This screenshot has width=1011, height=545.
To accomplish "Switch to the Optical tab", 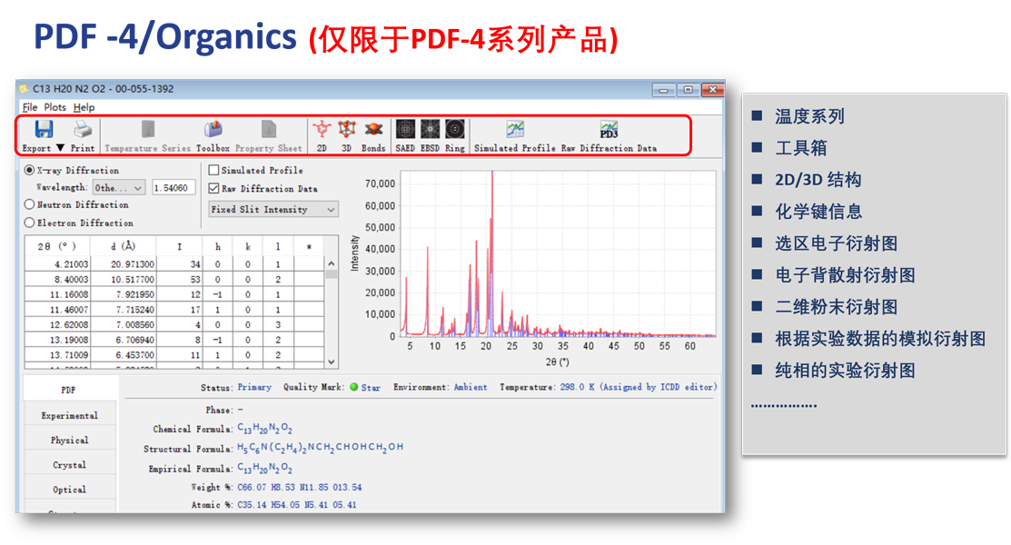I will click(x=70, y=489).
